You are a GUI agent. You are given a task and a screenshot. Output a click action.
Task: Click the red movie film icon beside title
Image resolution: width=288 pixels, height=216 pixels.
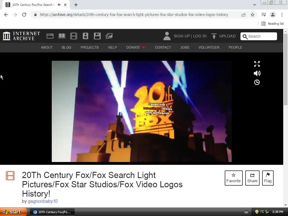point(10,175)
